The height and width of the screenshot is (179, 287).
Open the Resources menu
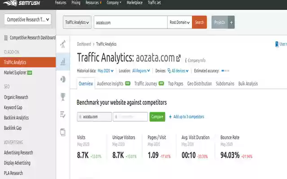pos(93,3)
